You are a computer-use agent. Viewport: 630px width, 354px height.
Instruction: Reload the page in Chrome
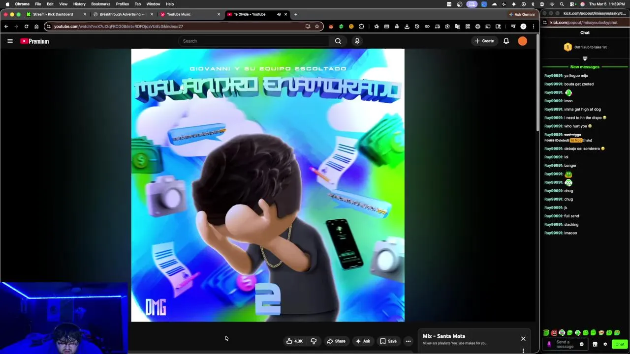click(26, 27)
